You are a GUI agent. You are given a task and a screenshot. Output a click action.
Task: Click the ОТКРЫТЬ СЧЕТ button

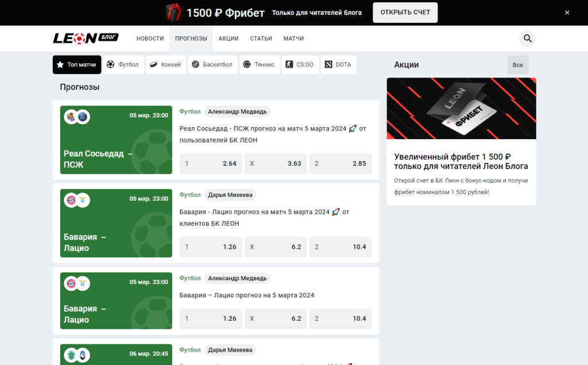click(405, 13)
